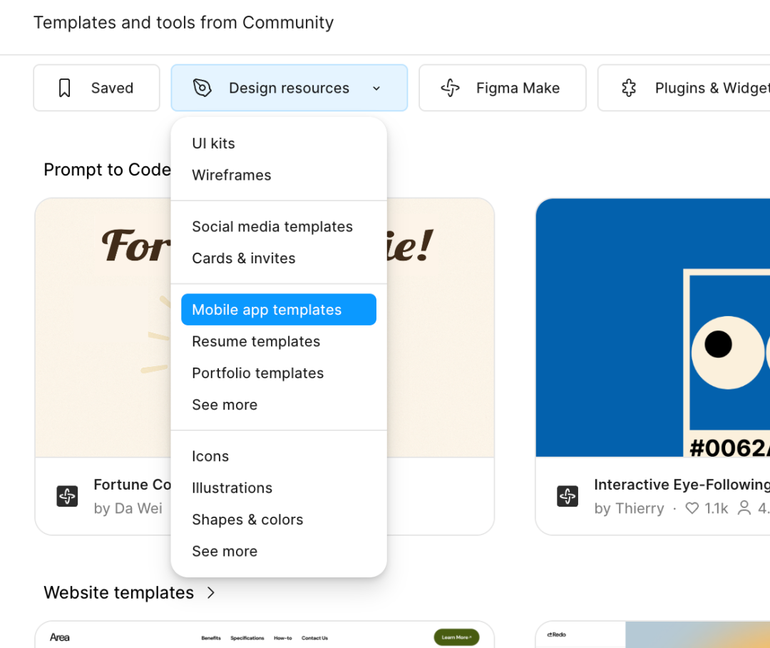Click the Figma Make badge on Fortune card

[x=67, y=495]
